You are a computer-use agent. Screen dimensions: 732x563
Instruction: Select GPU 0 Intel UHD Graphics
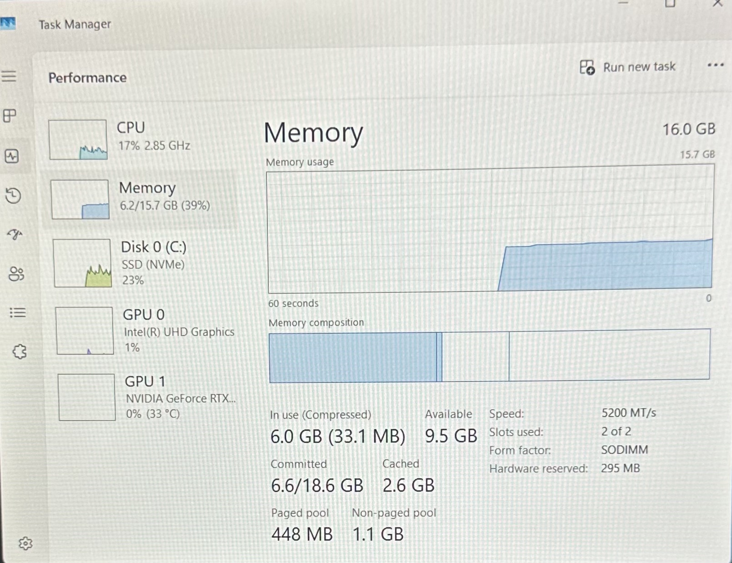(145, 331)
